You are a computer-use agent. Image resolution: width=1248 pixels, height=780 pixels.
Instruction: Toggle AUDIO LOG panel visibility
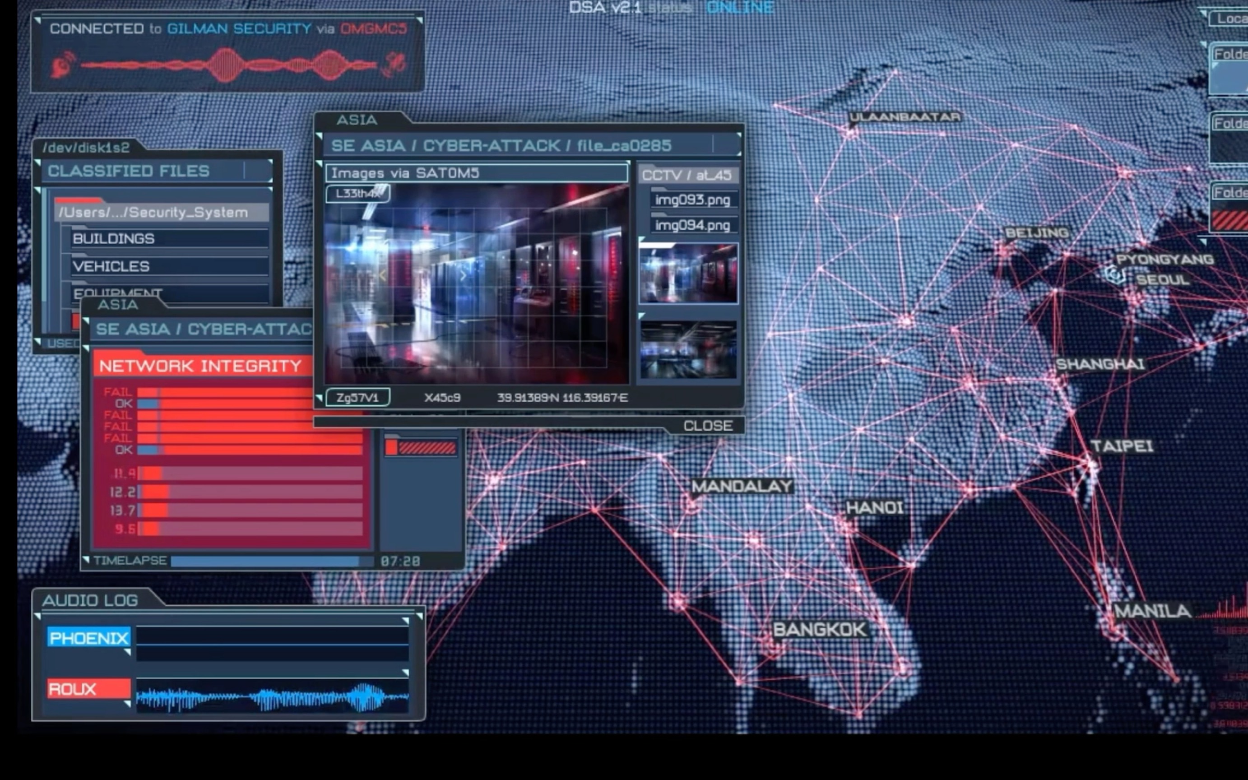[x=90, y=600]
